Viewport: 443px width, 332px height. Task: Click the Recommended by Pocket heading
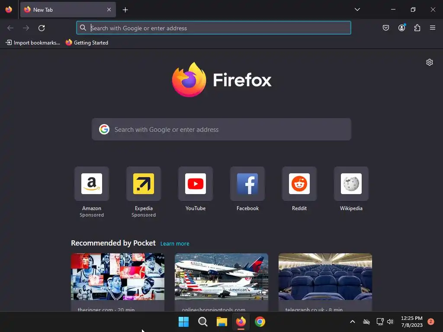coord(113,243)
